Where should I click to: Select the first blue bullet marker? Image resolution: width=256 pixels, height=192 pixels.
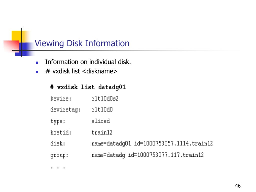tap(37, 62)
